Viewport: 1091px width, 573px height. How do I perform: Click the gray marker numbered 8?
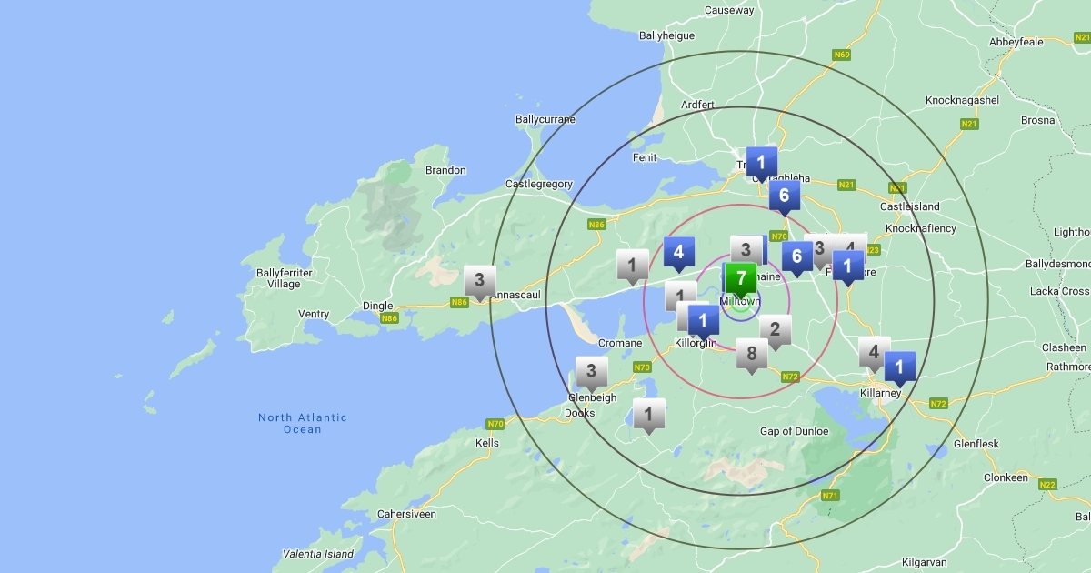click(751, 354)
